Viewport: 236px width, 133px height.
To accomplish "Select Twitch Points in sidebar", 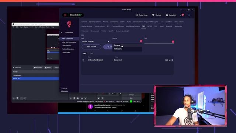I will coord(67,46).
